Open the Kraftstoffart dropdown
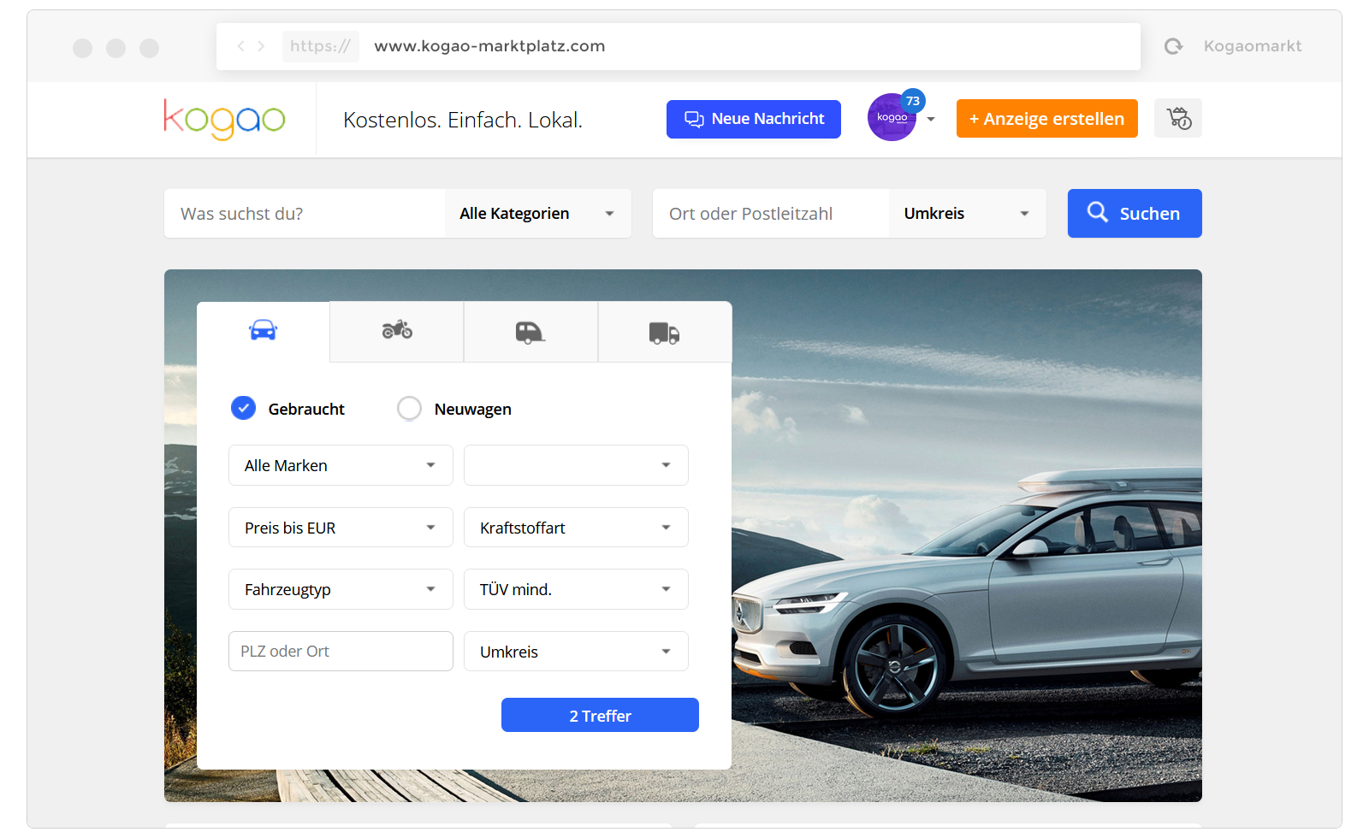The height and width of the screenshot is (838, 1369). click(576, 528)
